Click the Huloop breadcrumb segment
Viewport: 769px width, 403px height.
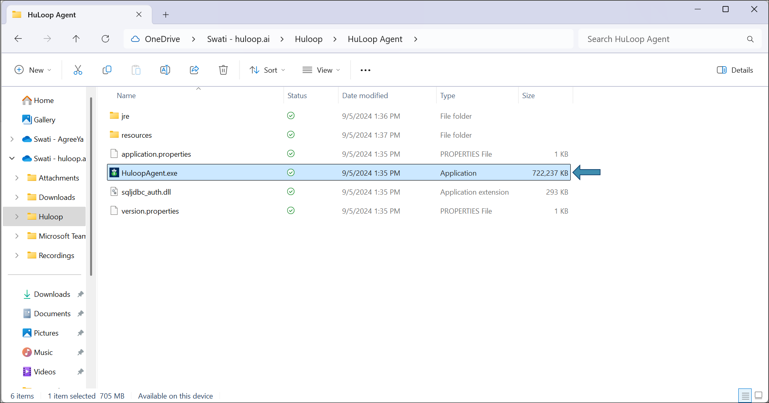(x=309, y=39)
